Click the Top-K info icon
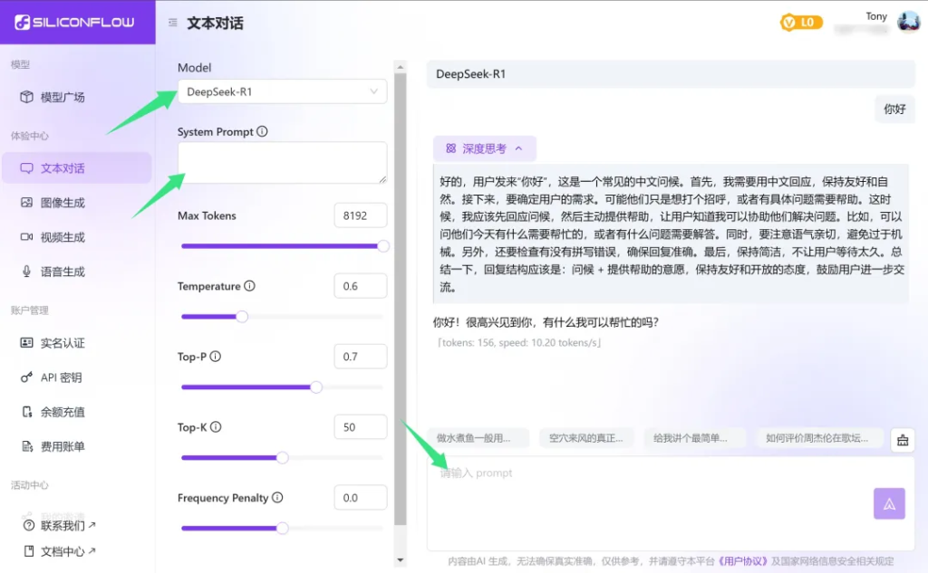 (x=216, y=426)
